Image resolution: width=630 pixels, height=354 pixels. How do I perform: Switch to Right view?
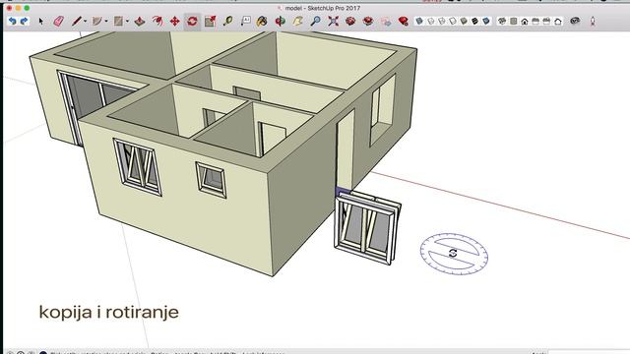pos(535,21)
